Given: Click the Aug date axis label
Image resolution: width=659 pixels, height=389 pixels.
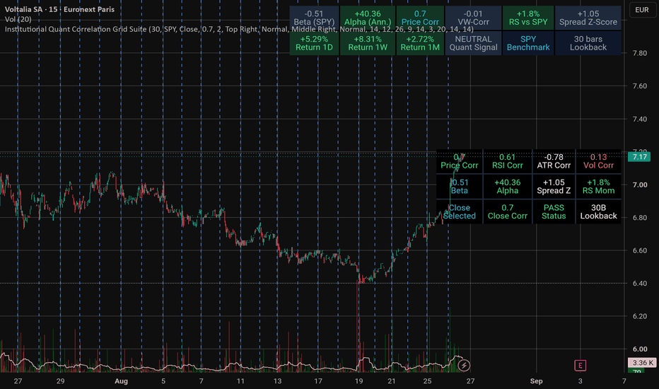Looking at the screenshot, I should [x=121, y=381].
